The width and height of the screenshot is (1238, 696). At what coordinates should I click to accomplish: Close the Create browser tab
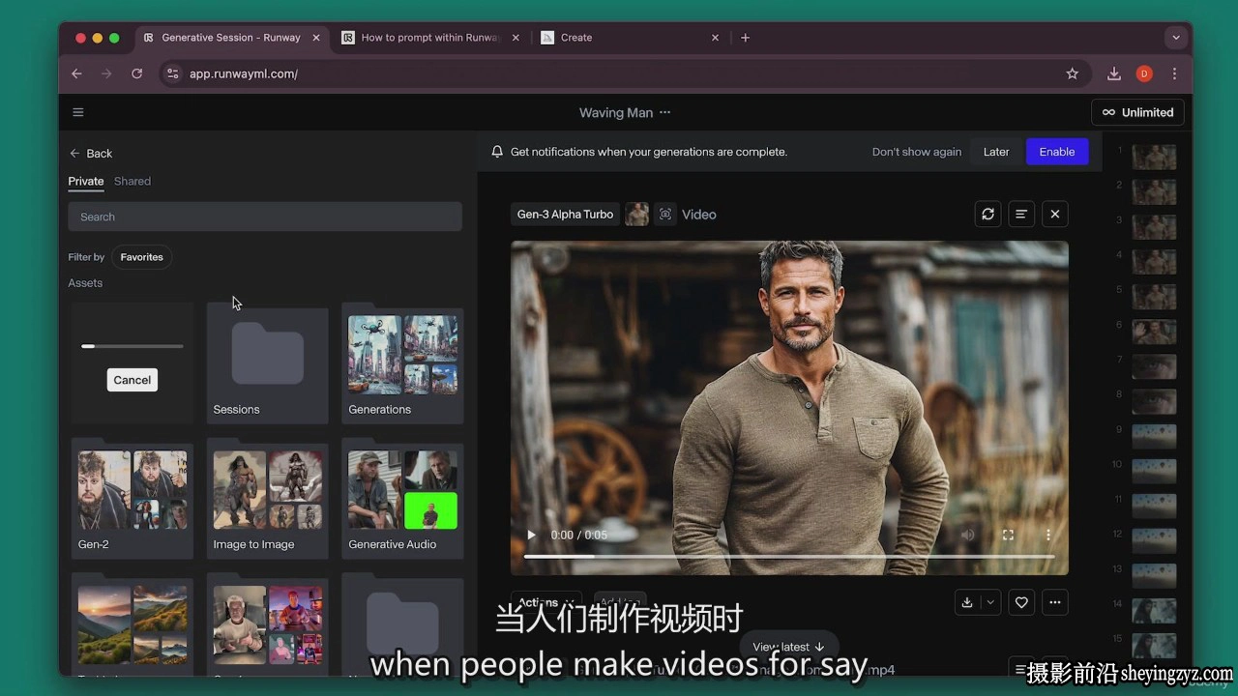tap(716, 38)
